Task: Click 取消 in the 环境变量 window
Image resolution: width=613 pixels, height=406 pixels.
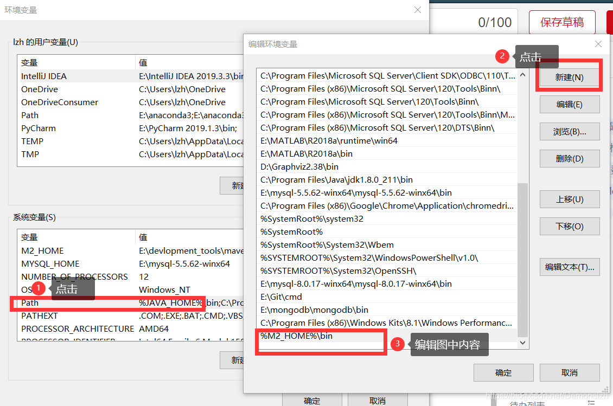Action: [x=378, y=400]
